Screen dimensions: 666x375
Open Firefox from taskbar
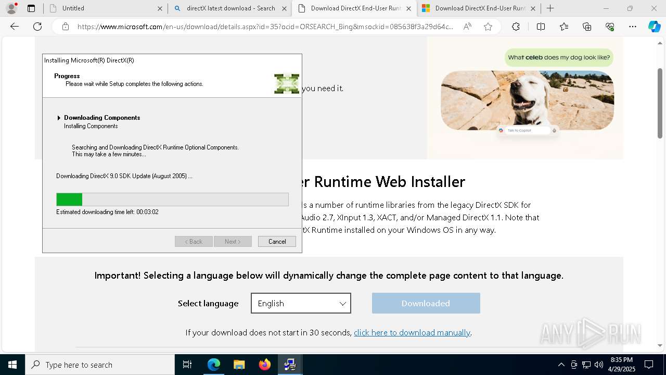[x=265, y=365]
